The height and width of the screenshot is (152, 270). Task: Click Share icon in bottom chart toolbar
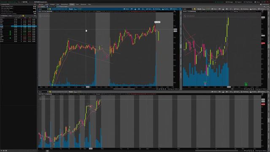pyautogui.click(x=214, y=92)
